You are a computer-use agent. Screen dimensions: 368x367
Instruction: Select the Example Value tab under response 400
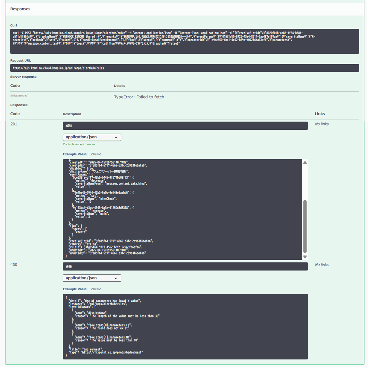75,289
